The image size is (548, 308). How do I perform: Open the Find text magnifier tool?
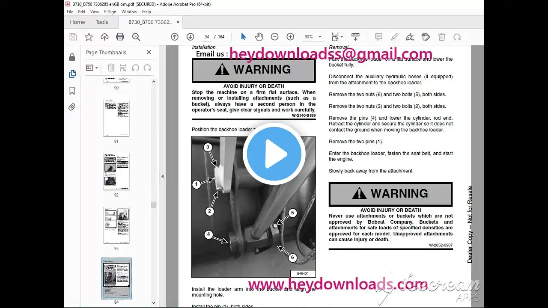coord(136,37)
